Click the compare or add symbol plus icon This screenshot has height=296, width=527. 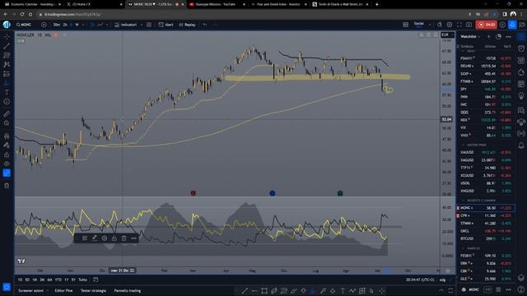[44, 25]
